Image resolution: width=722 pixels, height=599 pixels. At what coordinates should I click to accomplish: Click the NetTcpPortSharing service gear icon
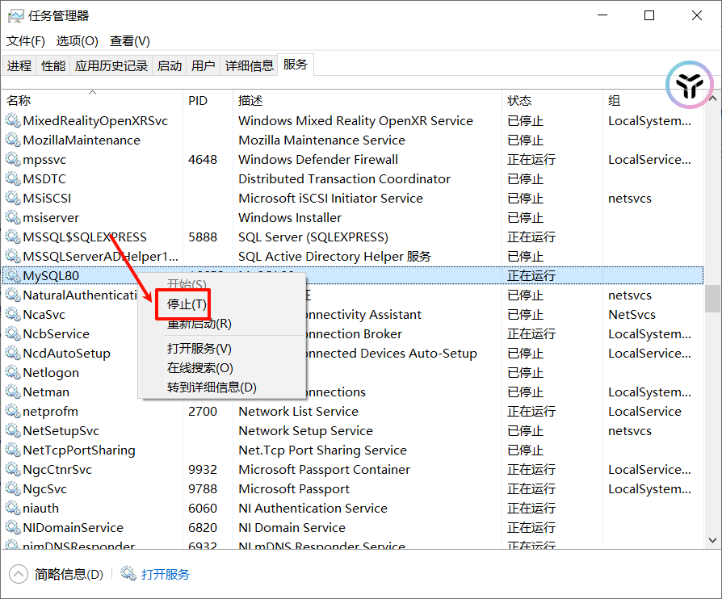coord(13,450)
